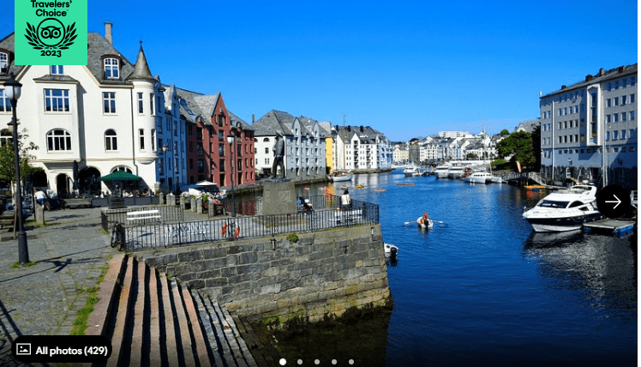Switch to the third carousel dot
The height and width of the screenshot is (367, 641).
pyautogui.click(x=317, y=362)
